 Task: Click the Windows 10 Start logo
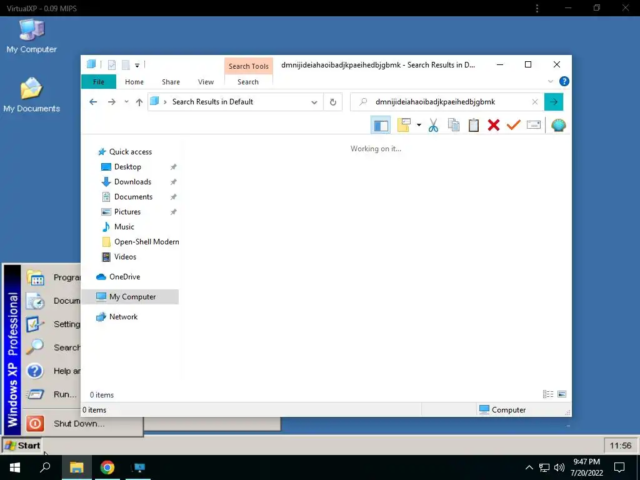15,467
